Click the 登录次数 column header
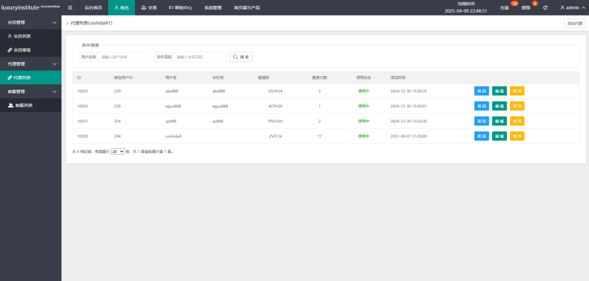This screenshot has height=281, width=589. click(320, 78)
